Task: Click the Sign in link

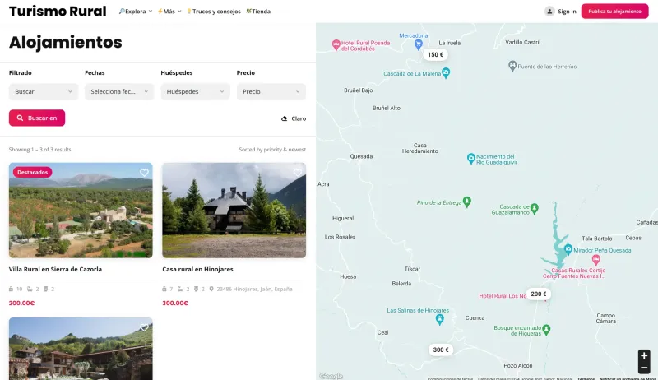Action: 567,12
